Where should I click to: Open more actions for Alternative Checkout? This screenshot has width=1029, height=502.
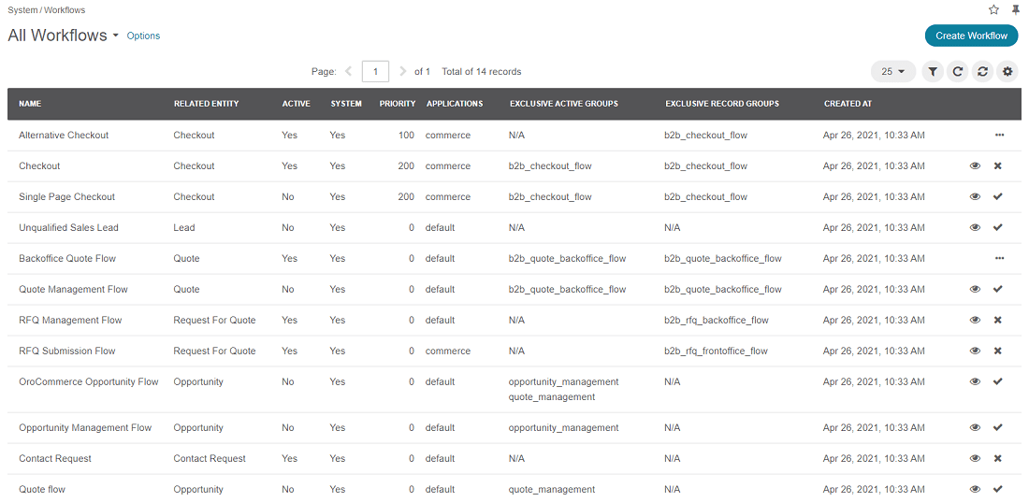pyautogui.click(x=999, y=136)
